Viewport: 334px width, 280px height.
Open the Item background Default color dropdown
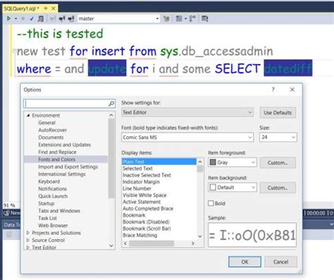233,188
